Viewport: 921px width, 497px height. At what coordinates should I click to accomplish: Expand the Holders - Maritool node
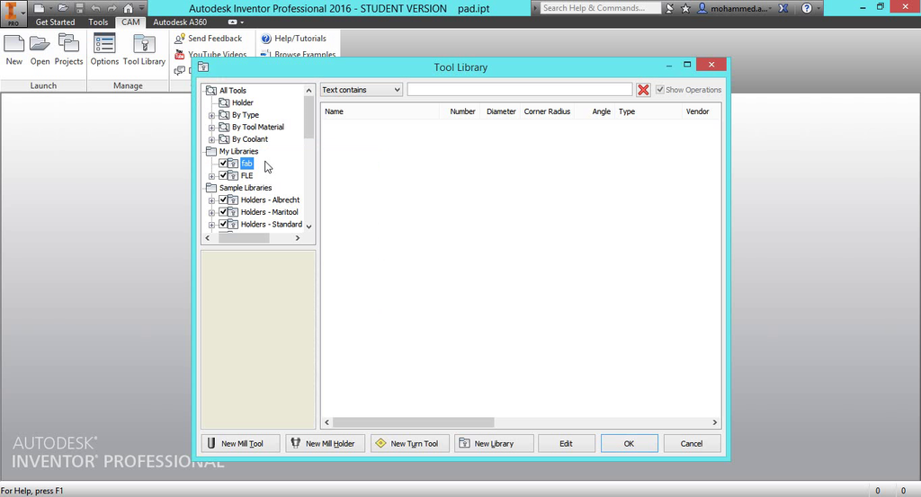pyautogui.click(x=211, y=212)
